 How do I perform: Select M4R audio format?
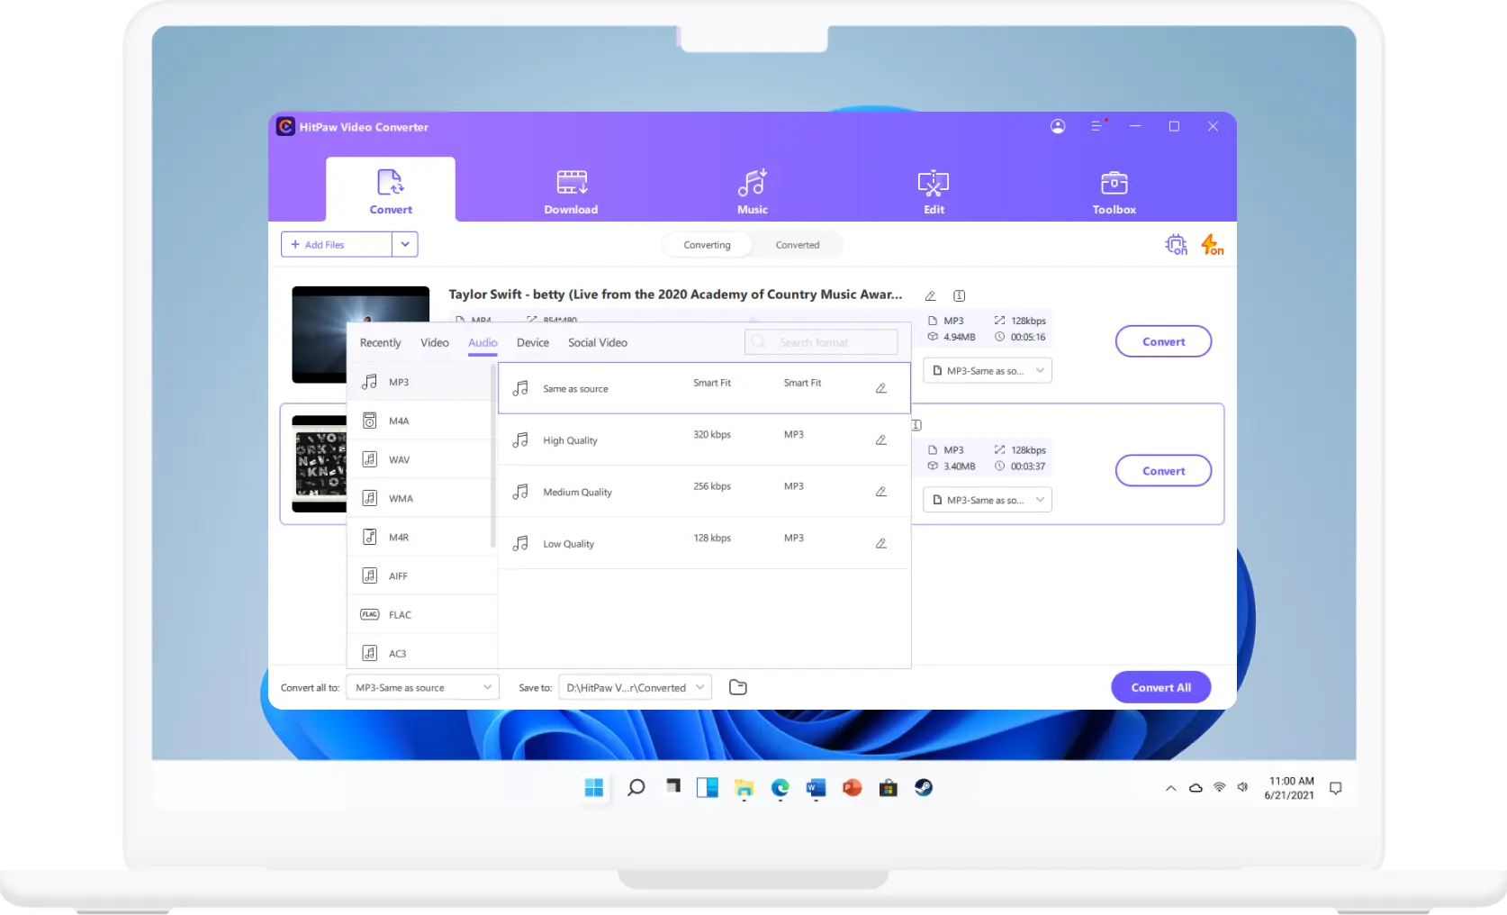[x=421, y=537]
